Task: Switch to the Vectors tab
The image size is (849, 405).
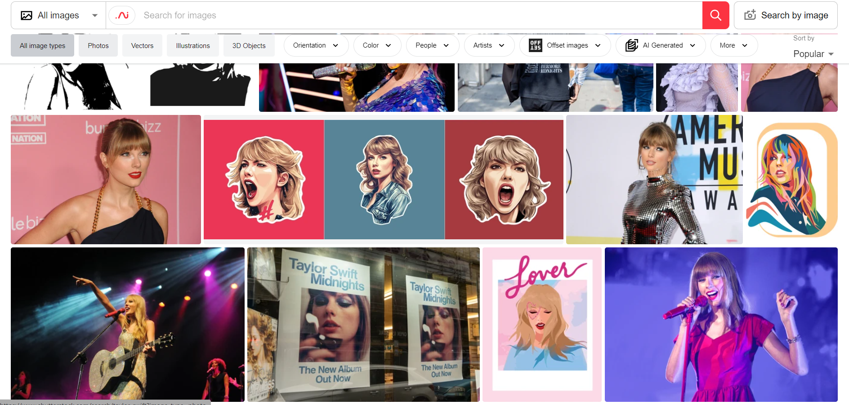Action: [142, 45]
